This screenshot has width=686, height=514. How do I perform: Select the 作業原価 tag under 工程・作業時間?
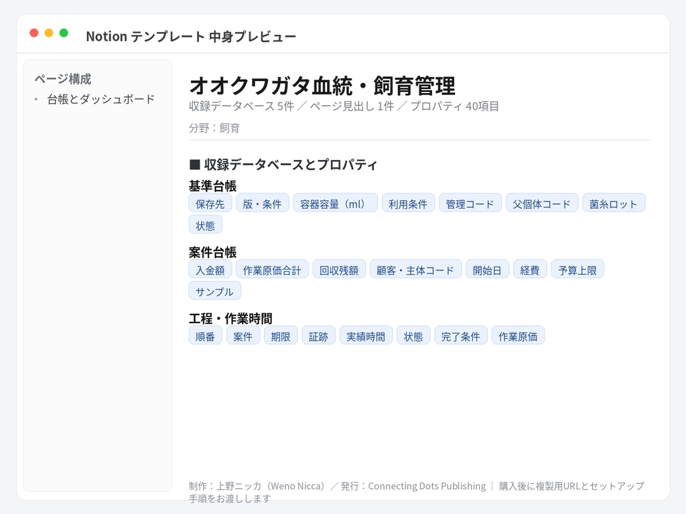tap(518, 336)
